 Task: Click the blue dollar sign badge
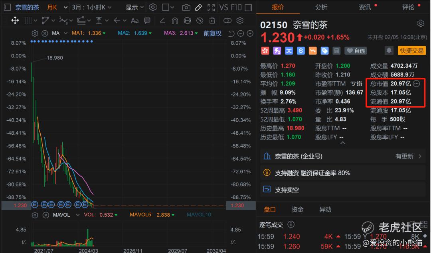[301, 51]
